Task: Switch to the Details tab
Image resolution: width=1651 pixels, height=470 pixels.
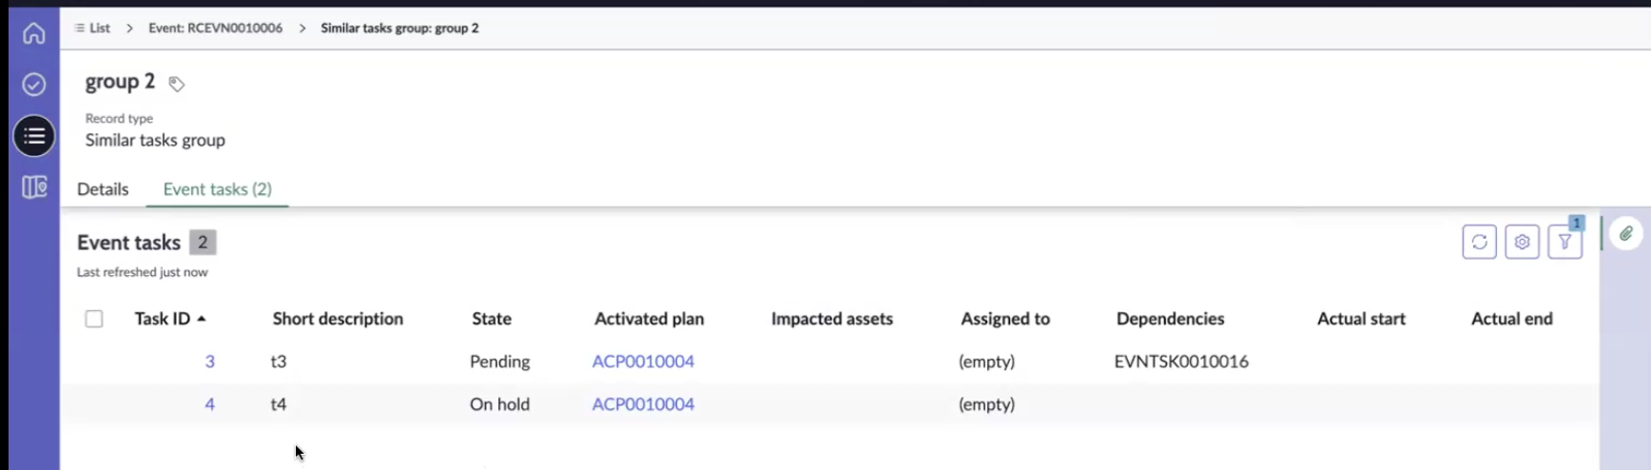Action: coord(103,189)
